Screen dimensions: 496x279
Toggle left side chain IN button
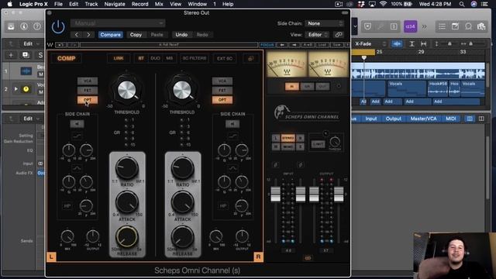point(77,124)
